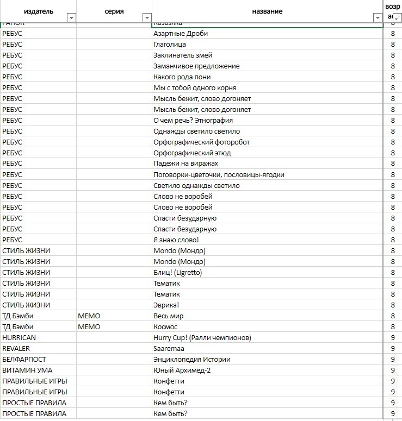Click cell Азартные Дроби
This screenshot has width=402, height=421.
coord(267,34)
